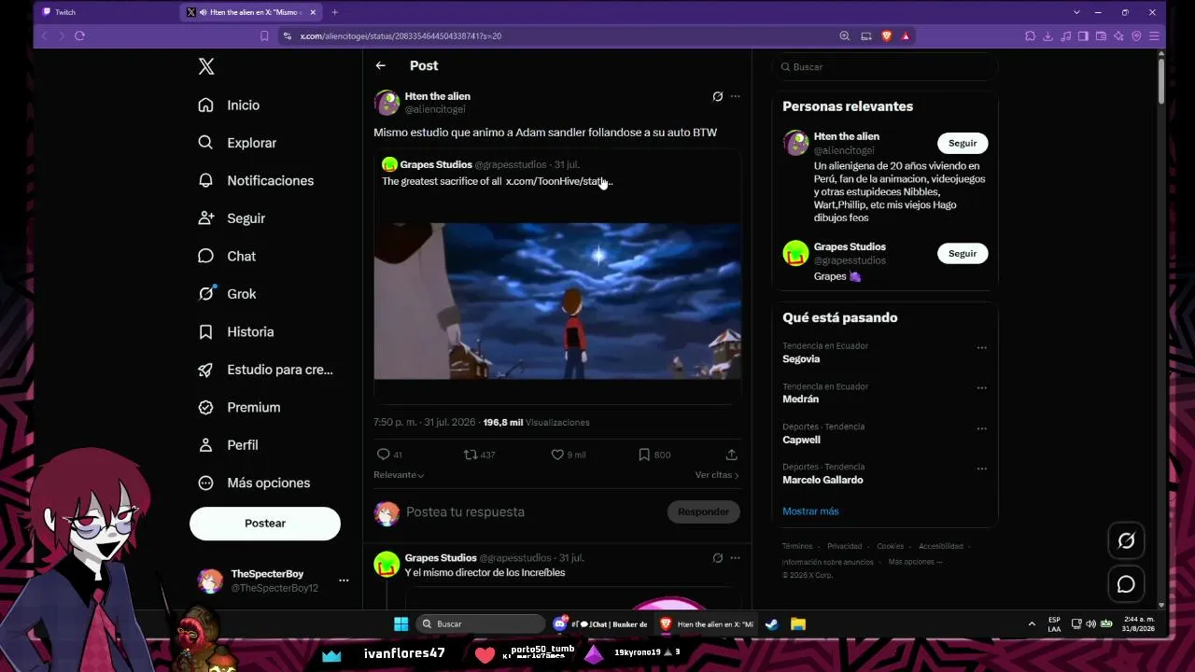
Task: Open Chat in the sidebar
Action: pyautogui.click(x=227, y=256)
